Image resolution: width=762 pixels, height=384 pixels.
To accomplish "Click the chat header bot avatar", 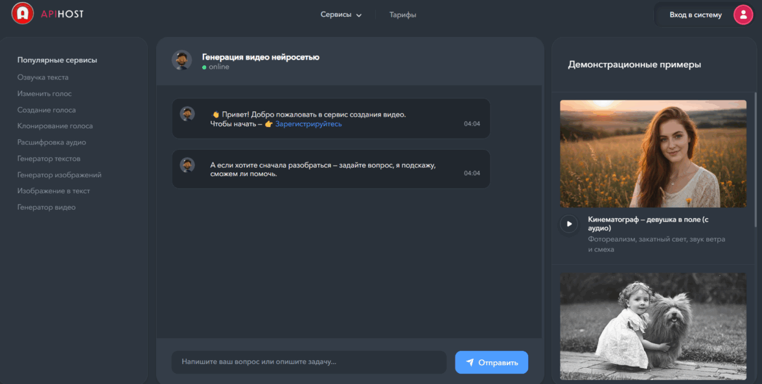I will (x=181, y=60).
